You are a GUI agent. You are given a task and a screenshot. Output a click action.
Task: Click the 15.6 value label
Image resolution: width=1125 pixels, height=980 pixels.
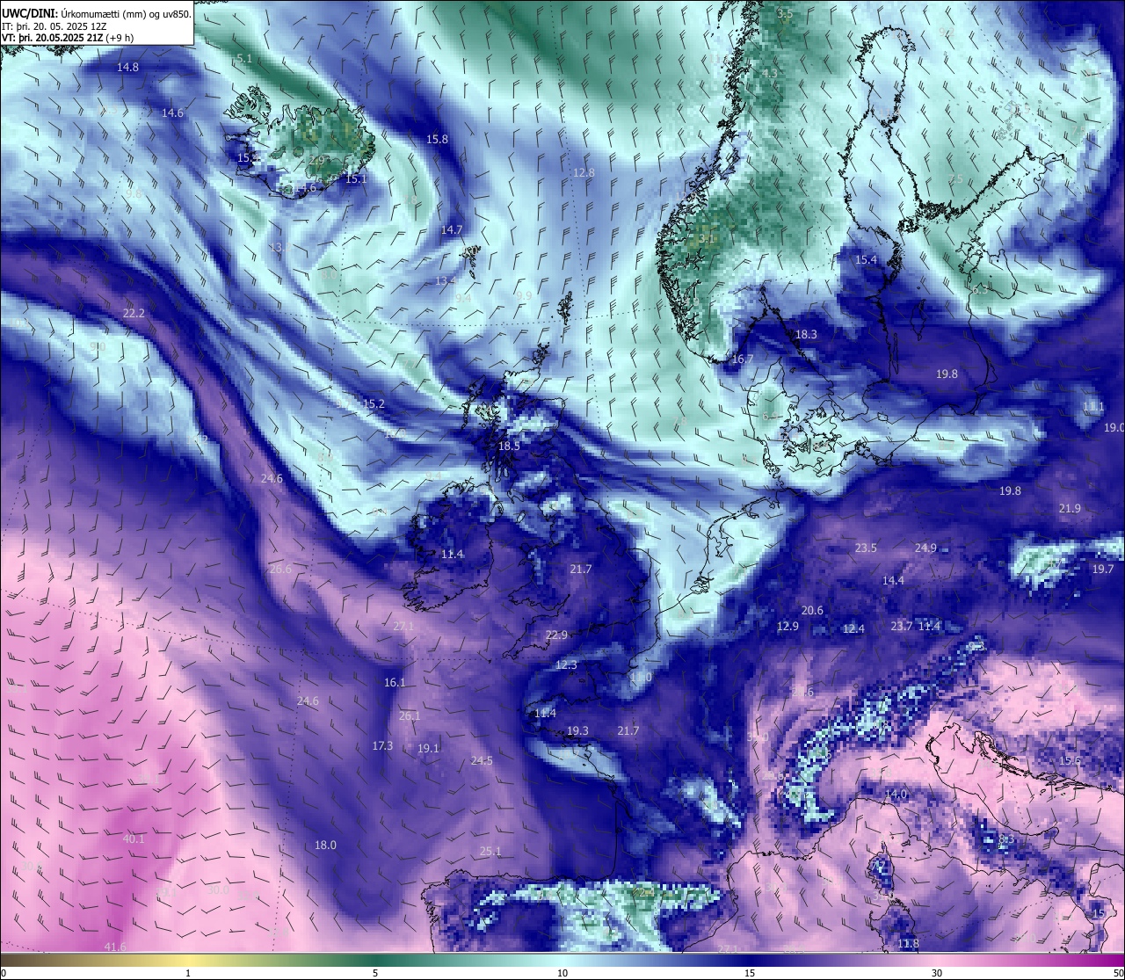(x=1070, y=760)
